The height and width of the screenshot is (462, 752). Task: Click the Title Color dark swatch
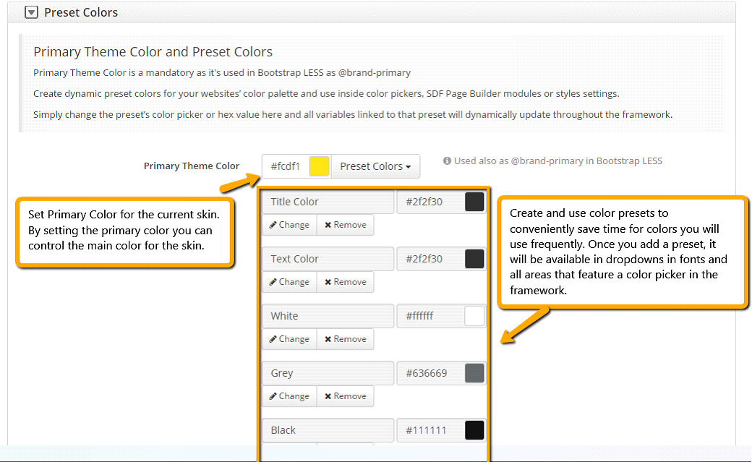tap(474, 202)
